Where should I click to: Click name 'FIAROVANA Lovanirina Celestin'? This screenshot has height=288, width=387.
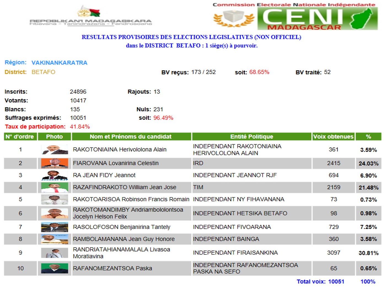[116, 163]
